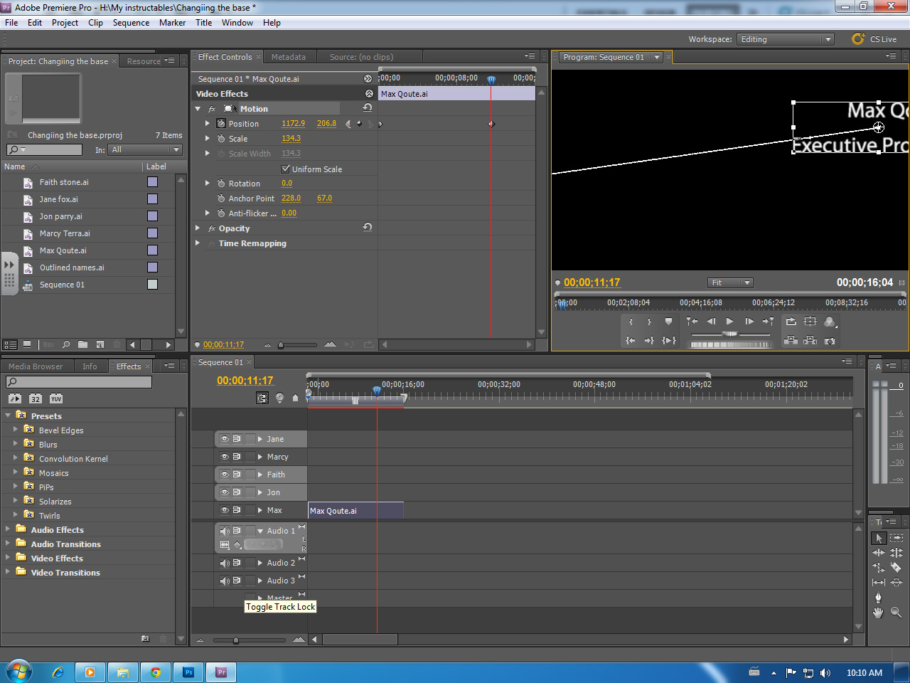Create a new bin in Project panel
This screenshot has width=910, height=683.
[x=83, y=344]
